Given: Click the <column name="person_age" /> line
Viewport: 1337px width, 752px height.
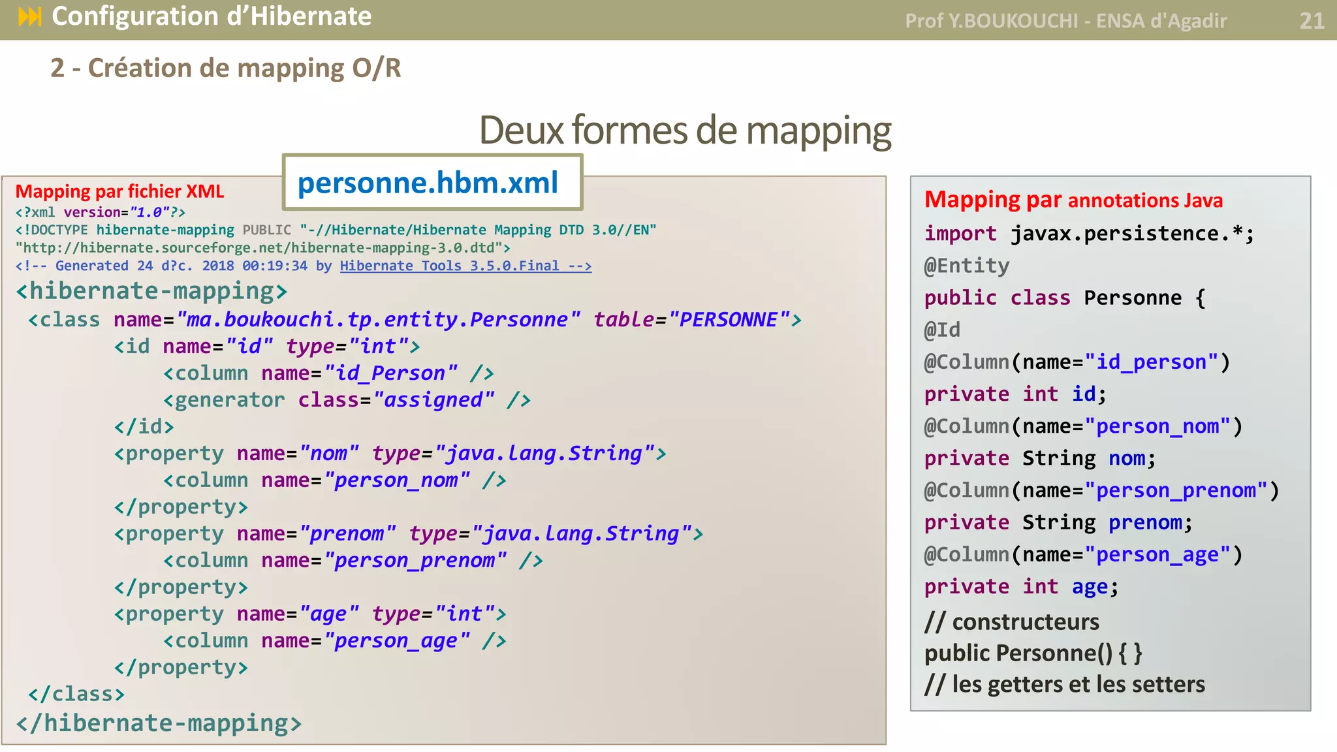Looking at the screenshot, I should (x=334, y=641).
